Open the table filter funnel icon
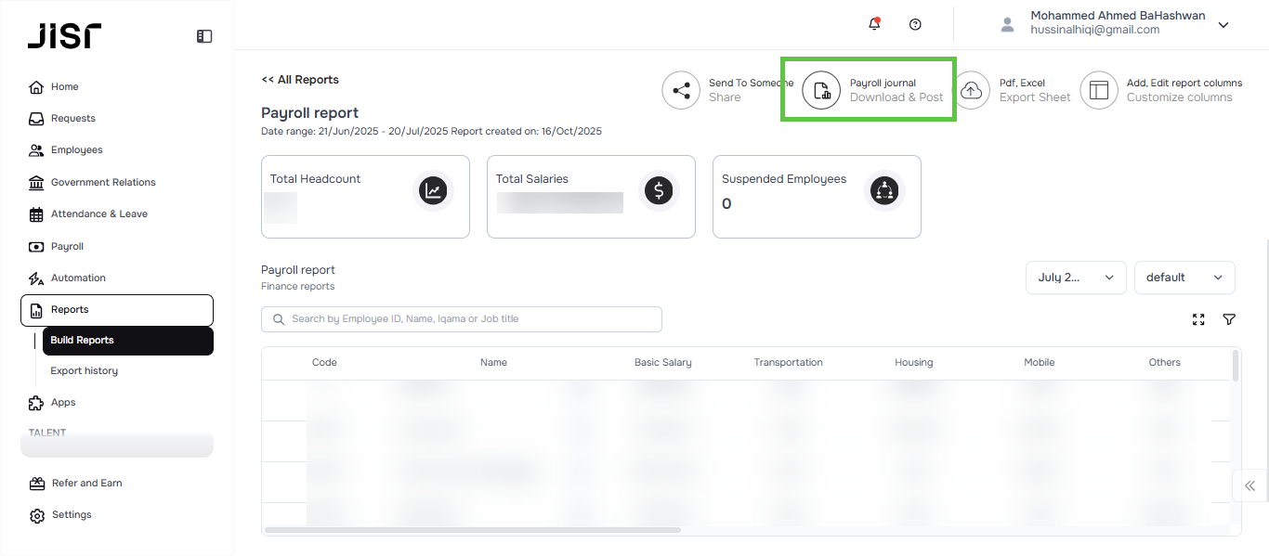1269x556 pixels. (x=1229, y=319)
